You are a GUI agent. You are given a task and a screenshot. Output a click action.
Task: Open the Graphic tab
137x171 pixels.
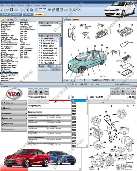76,19
